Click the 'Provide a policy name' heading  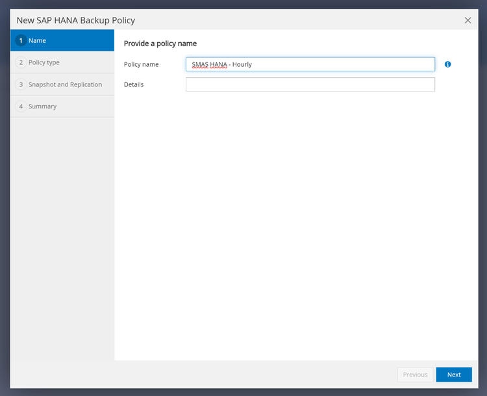[x=160, y=43]
